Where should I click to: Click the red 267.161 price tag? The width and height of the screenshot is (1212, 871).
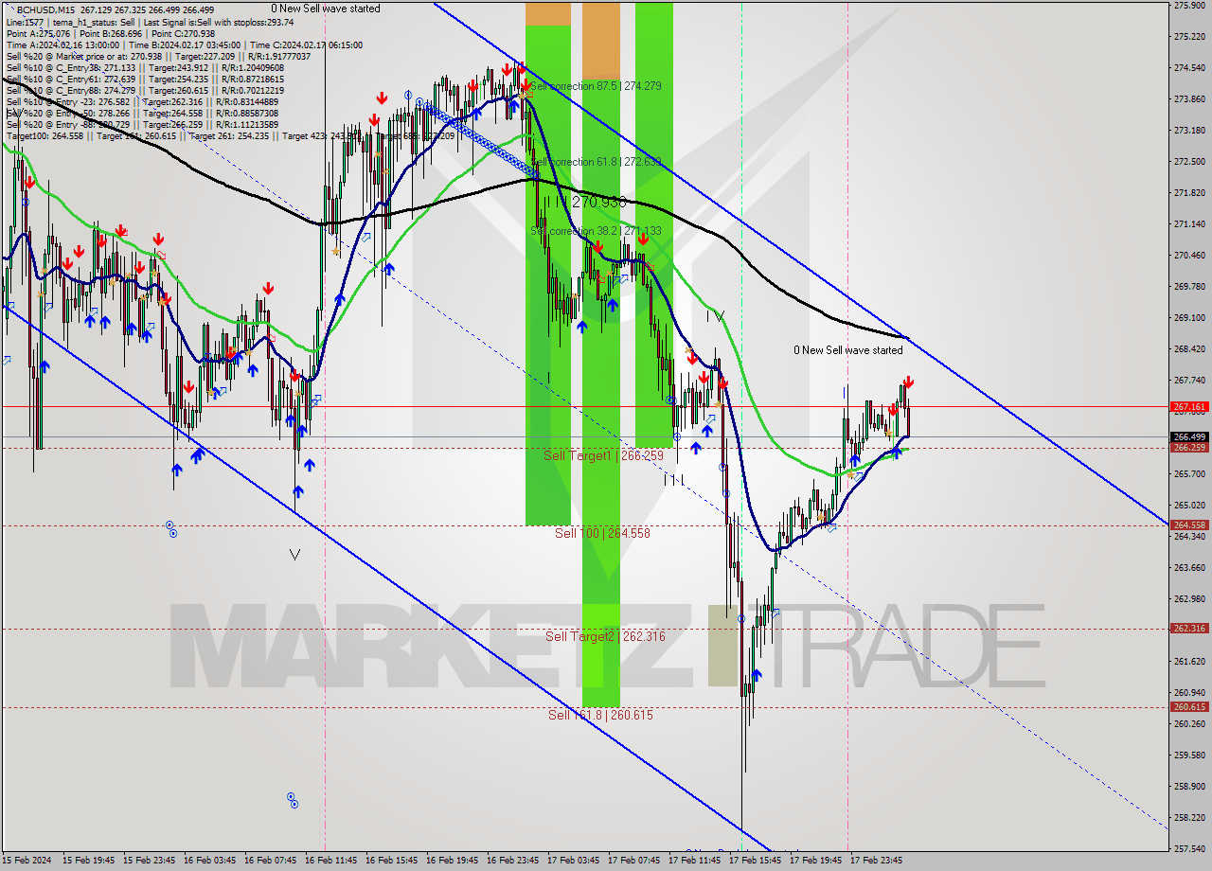(1189, 407)
